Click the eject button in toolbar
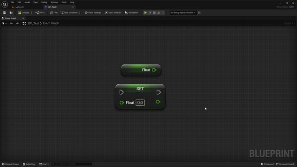 (159, 13)
